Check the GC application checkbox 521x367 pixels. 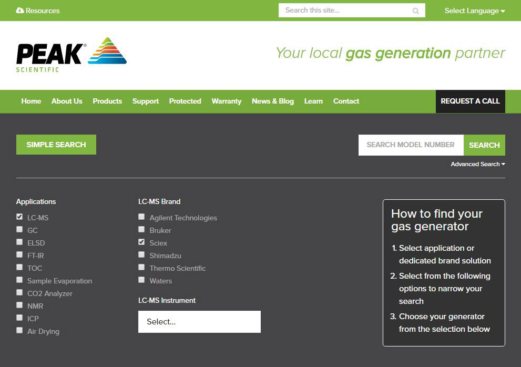click(19, 229)
